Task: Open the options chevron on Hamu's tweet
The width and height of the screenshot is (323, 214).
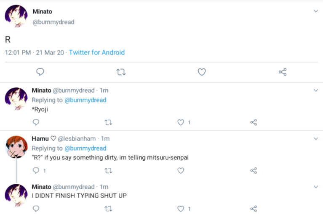Action: (316, 138)
